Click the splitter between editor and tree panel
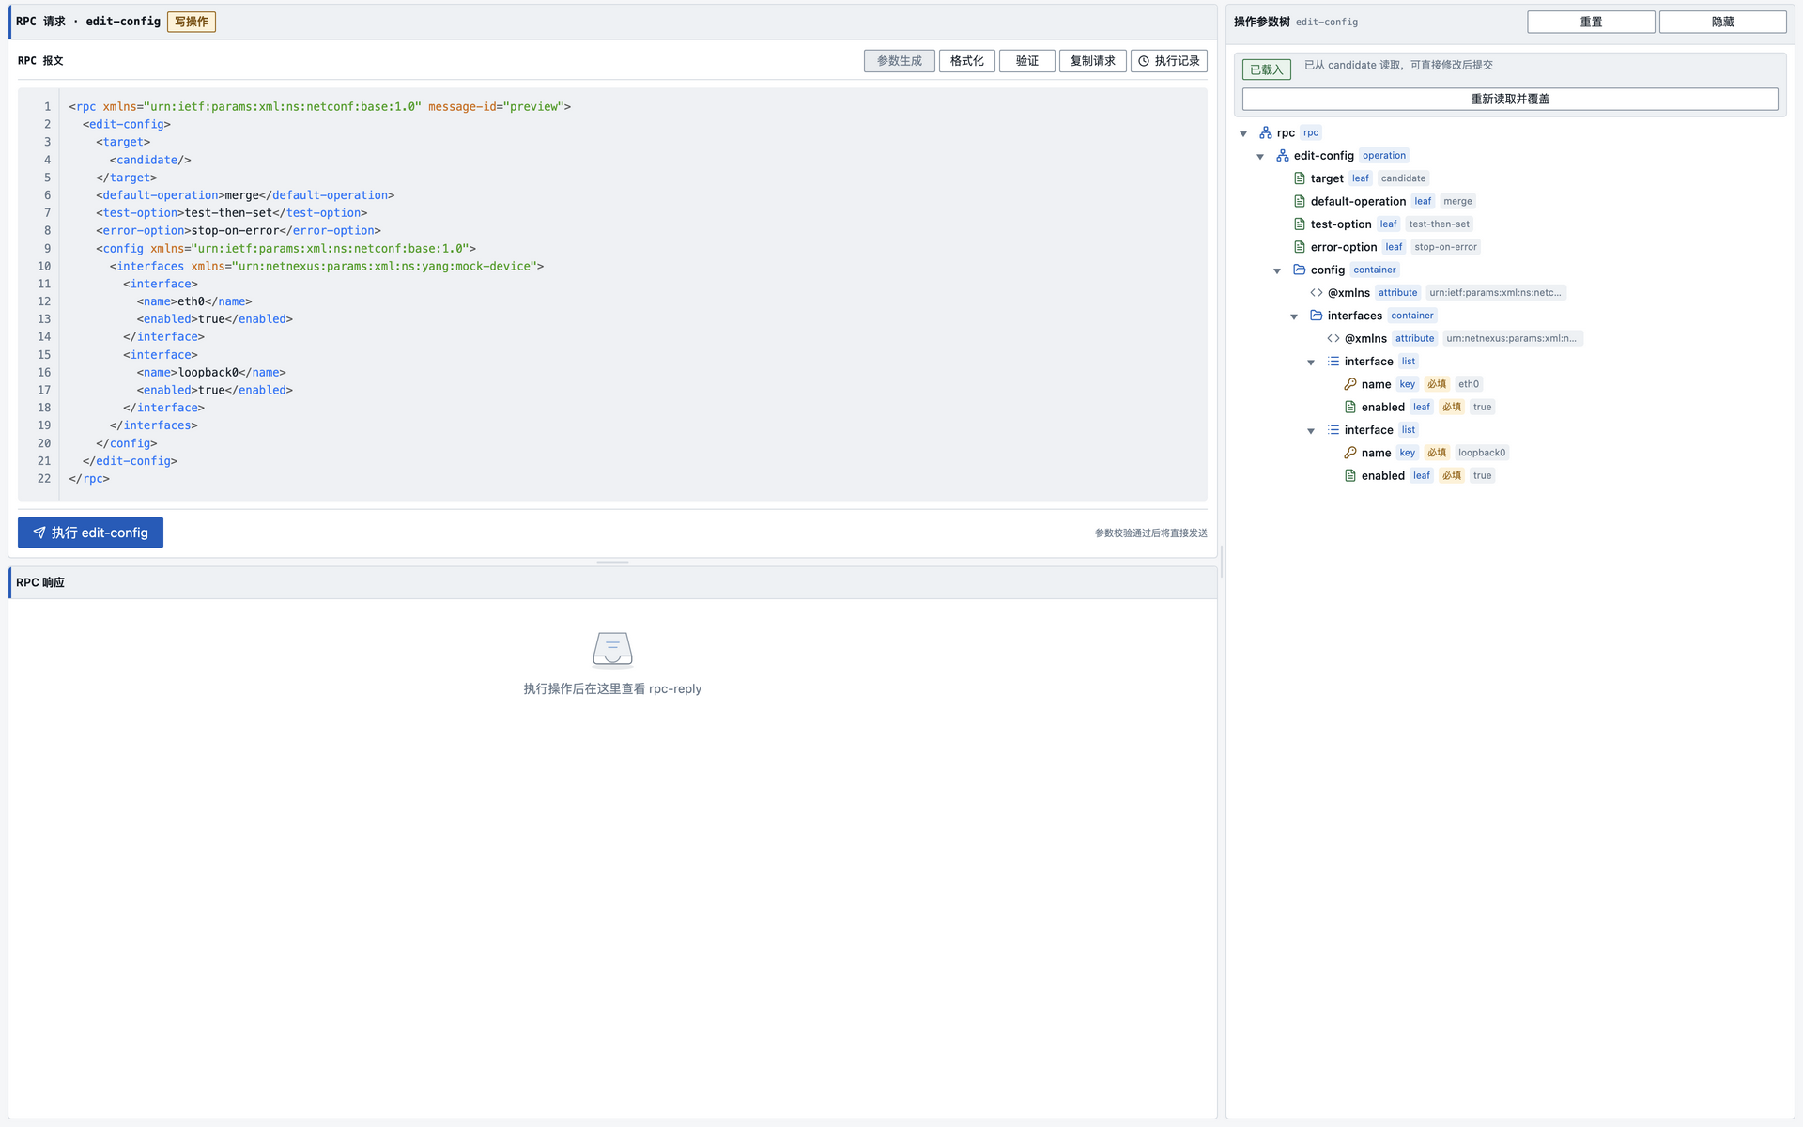The width and height of the screenshot is (1803, 1127). (x=1222, y=562)
